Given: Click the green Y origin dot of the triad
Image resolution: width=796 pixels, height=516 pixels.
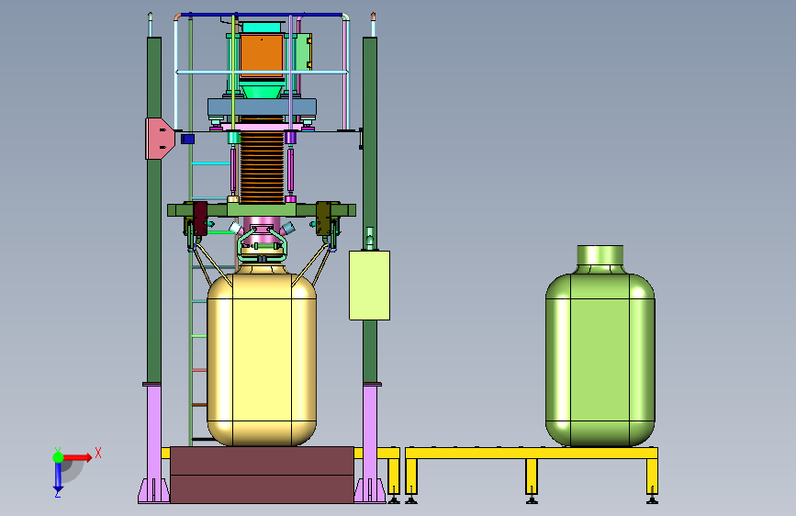Looking at the screenshot, I should coord(58,457).
